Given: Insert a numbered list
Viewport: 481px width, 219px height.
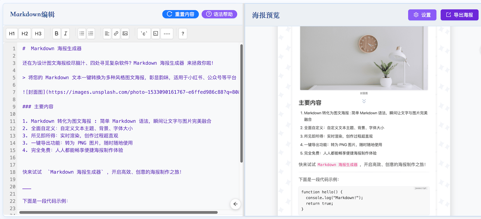Looking at the screenshot, I should 91,34.
